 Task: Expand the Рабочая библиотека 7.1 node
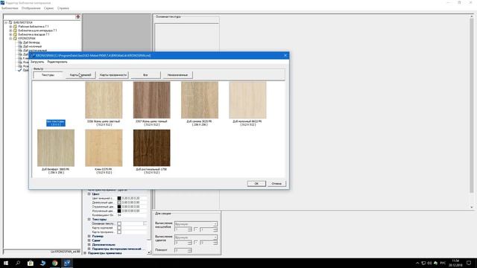pos(10,27)
